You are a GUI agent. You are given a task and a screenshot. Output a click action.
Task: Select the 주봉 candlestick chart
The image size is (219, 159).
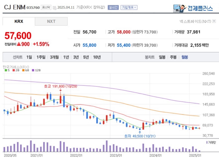(173, 57)
